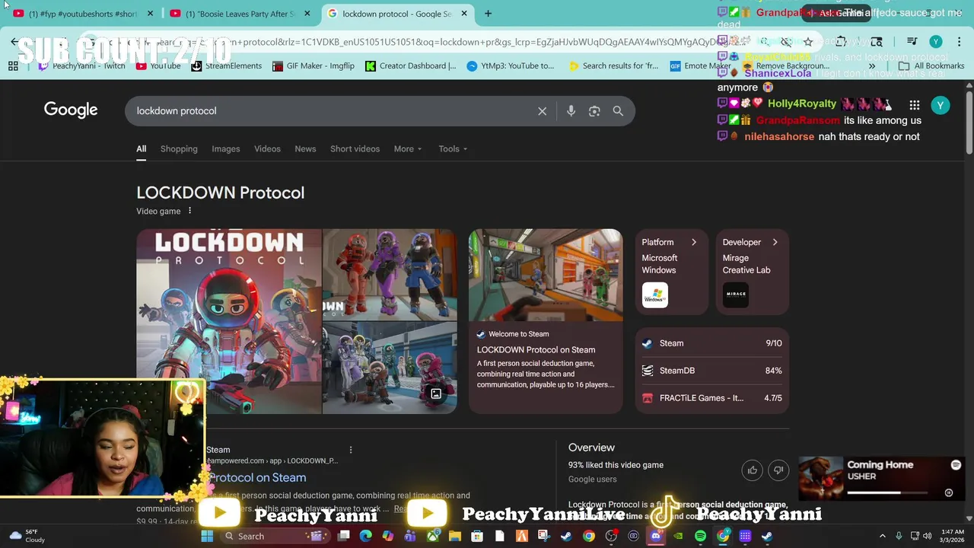Open the StreamElements bookmark

226,66
